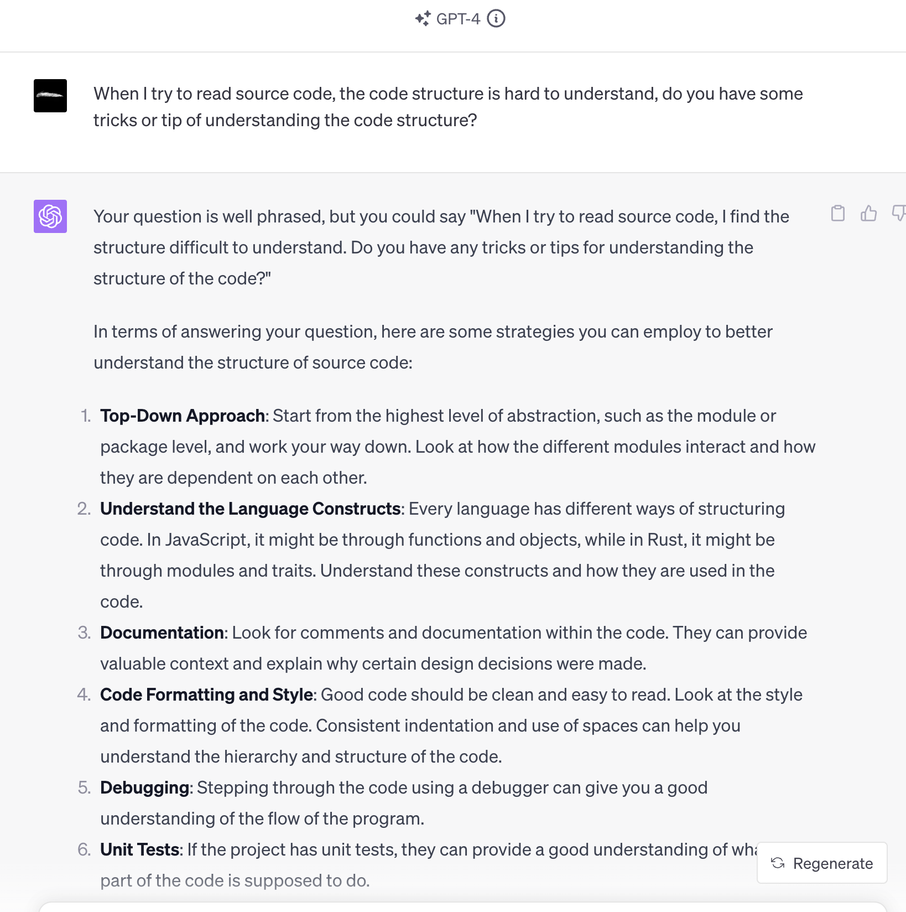
Task: Click the 'Your question is well phrased' paragraph
Action: [441, 247]
